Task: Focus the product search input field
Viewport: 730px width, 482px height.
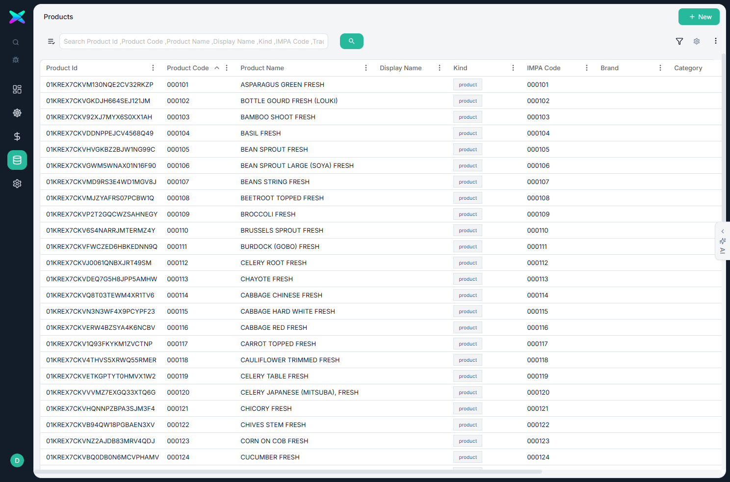Action: point(194,41)
